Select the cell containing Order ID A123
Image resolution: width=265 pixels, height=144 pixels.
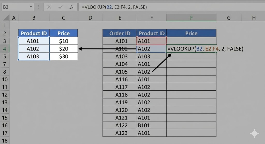click(120, 133)
